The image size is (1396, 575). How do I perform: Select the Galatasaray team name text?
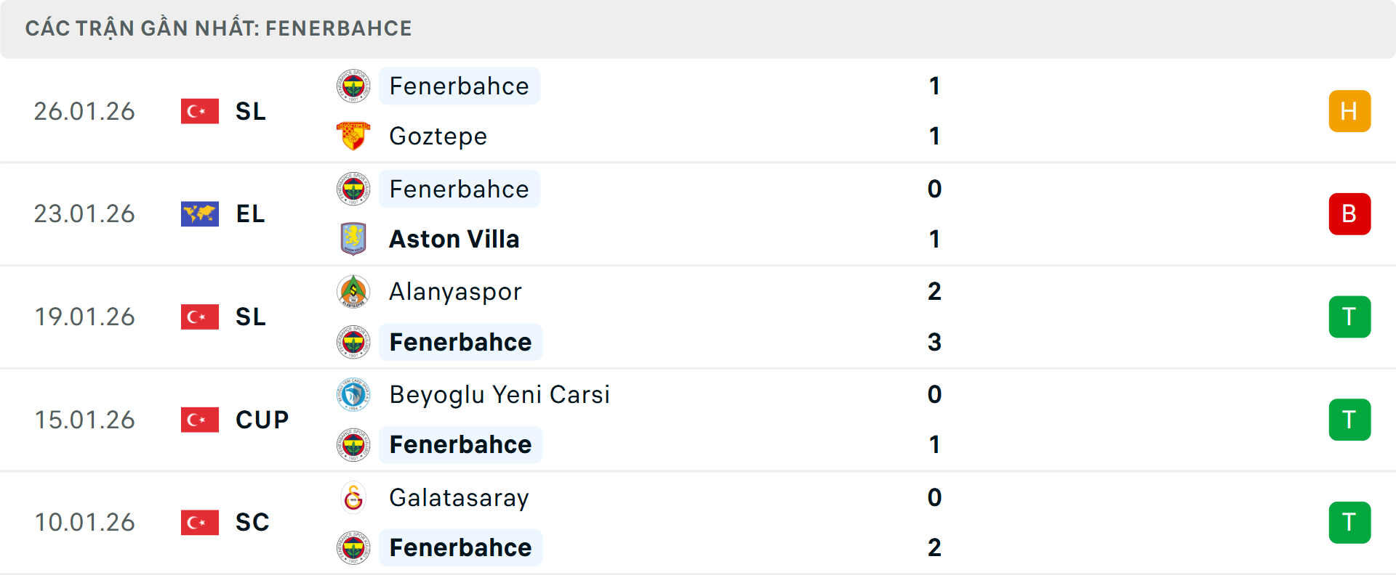point(459,498)
